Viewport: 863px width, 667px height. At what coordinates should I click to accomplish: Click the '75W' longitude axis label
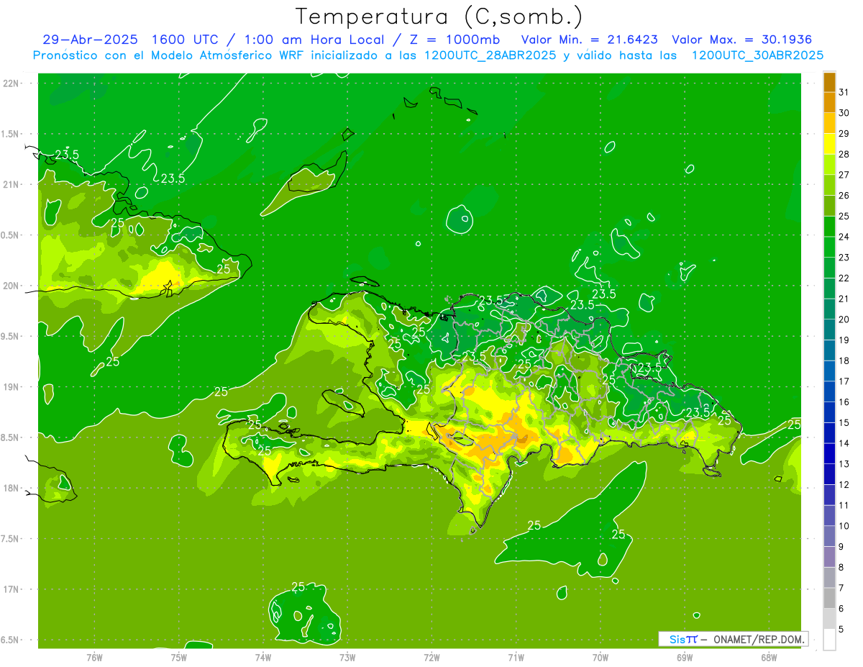click(x=179, y=658)
